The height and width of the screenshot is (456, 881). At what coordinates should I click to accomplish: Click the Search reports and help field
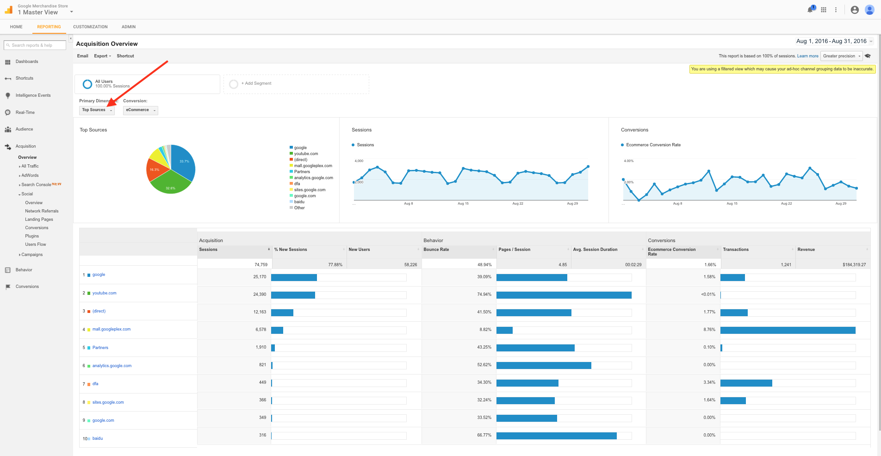click(35, 45)
